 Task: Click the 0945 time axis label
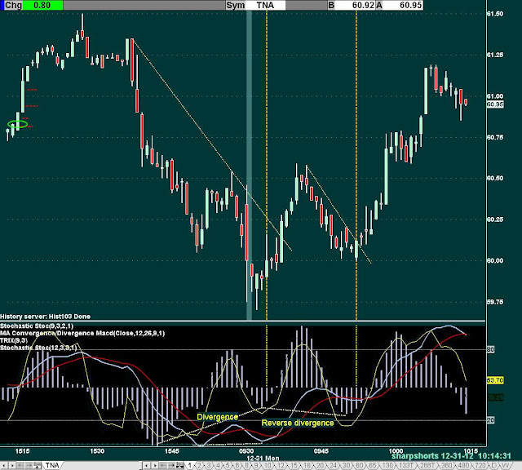[321, 451]
